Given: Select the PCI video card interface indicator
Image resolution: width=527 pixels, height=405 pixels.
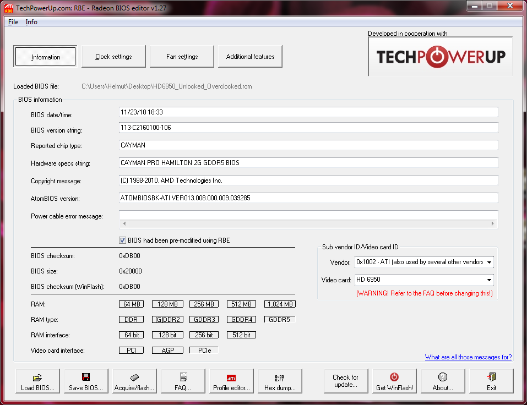Looking at the screenshot, I should point(132,351).
